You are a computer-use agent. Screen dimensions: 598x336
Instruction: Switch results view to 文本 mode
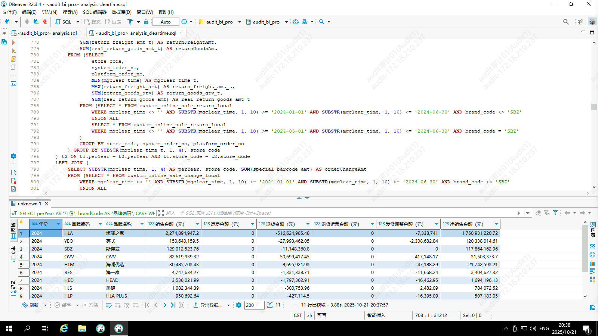[x=13, y=252]
